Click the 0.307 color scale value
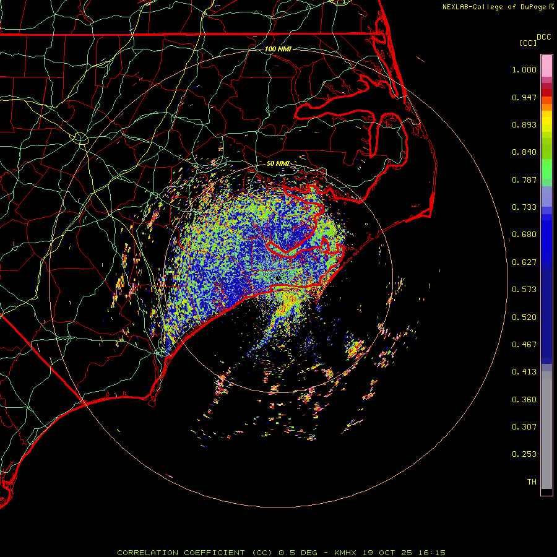The image size is (557, 557). 524,427
